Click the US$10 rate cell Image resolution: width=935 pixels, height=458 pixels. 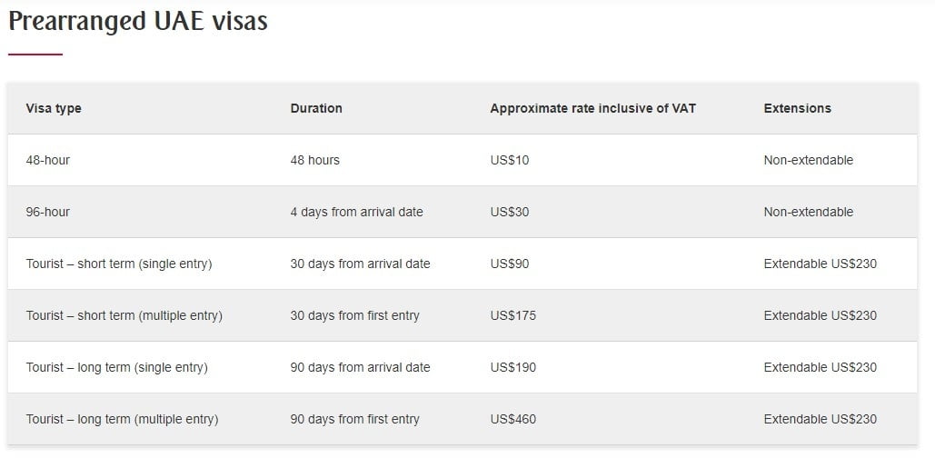(509, 160)
